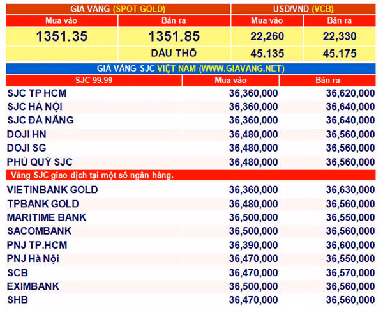Select the SJC HÀ NỘI row label
This screenshot has width=383, height=312.
tap(34, 107)
